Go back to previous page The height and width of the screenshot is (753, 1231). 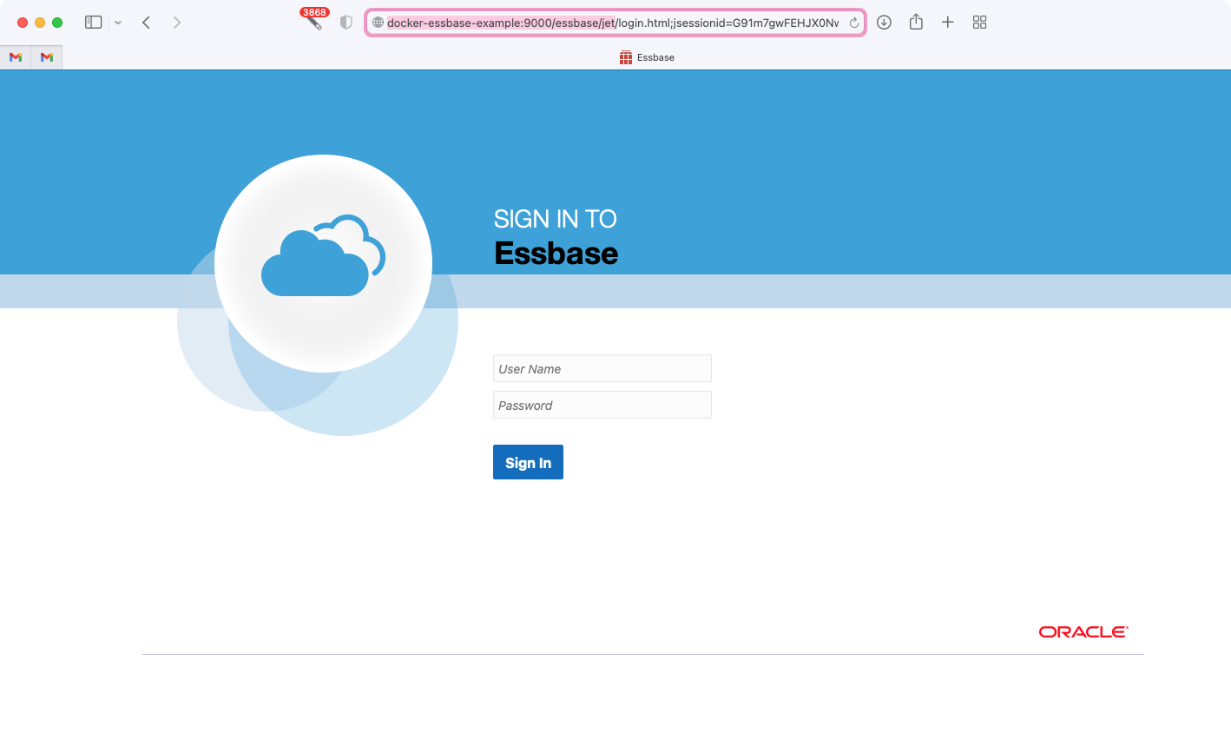[x=146, y=23]
